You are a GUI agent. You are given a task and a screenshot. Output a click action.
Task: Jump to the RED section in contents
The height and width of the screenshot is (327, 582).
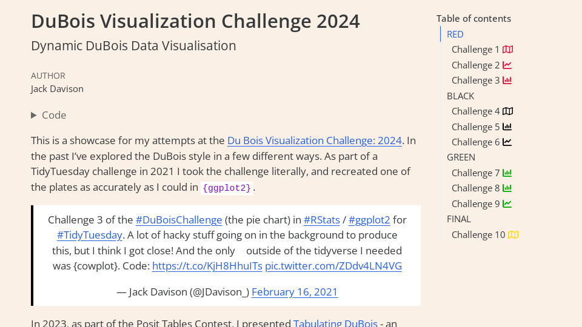(x=455, y=35)
